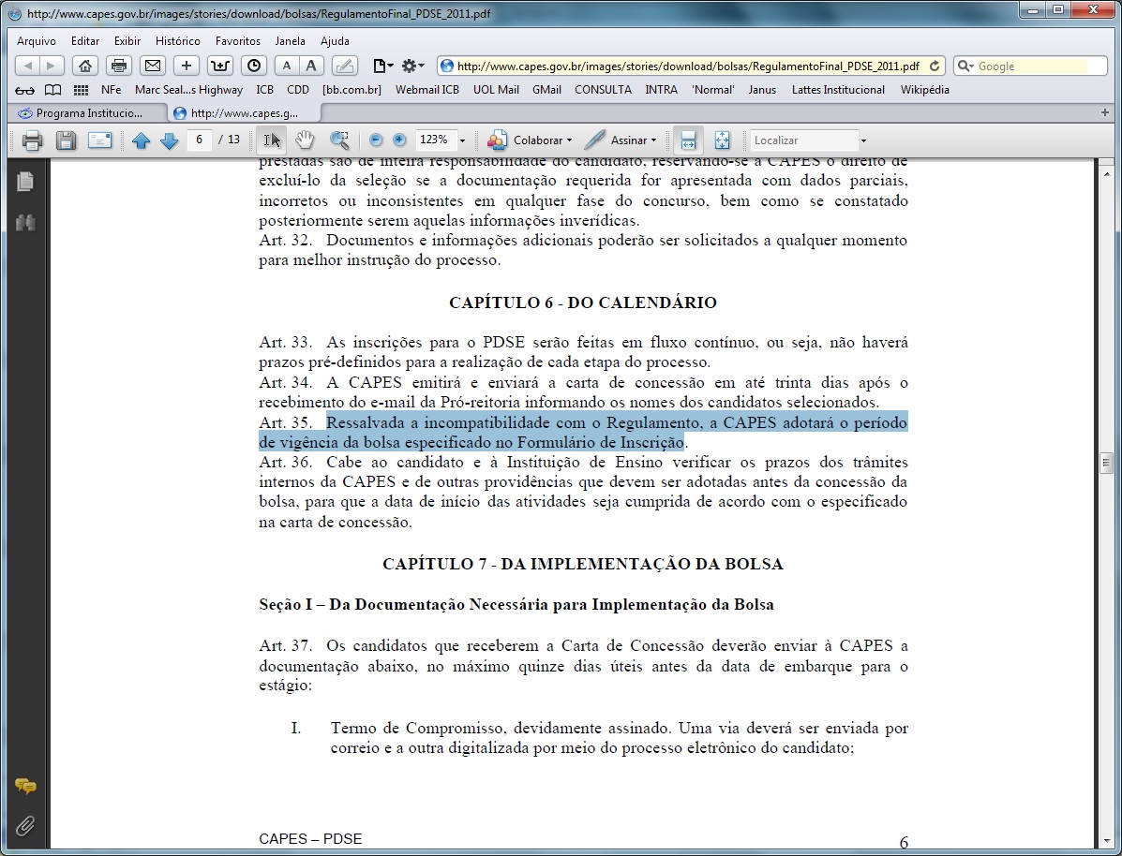Viewport: 1122px width, 856px height.
Task: Show all bookmarks with the book icon
Action: pos(52,90)
